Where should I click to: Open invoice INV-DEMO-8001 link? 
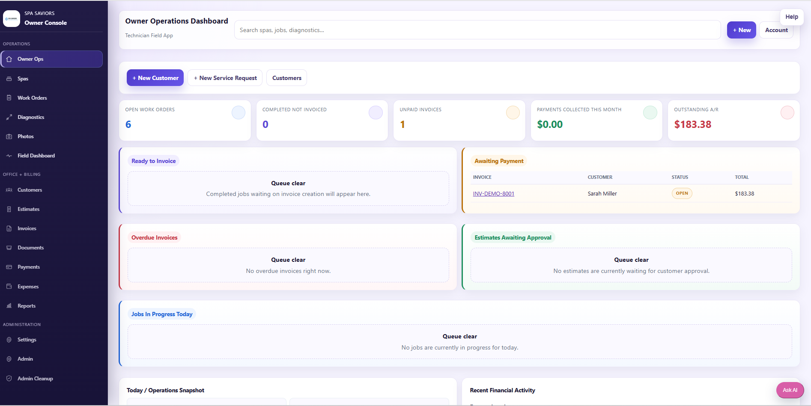click(x=493, y=194)
